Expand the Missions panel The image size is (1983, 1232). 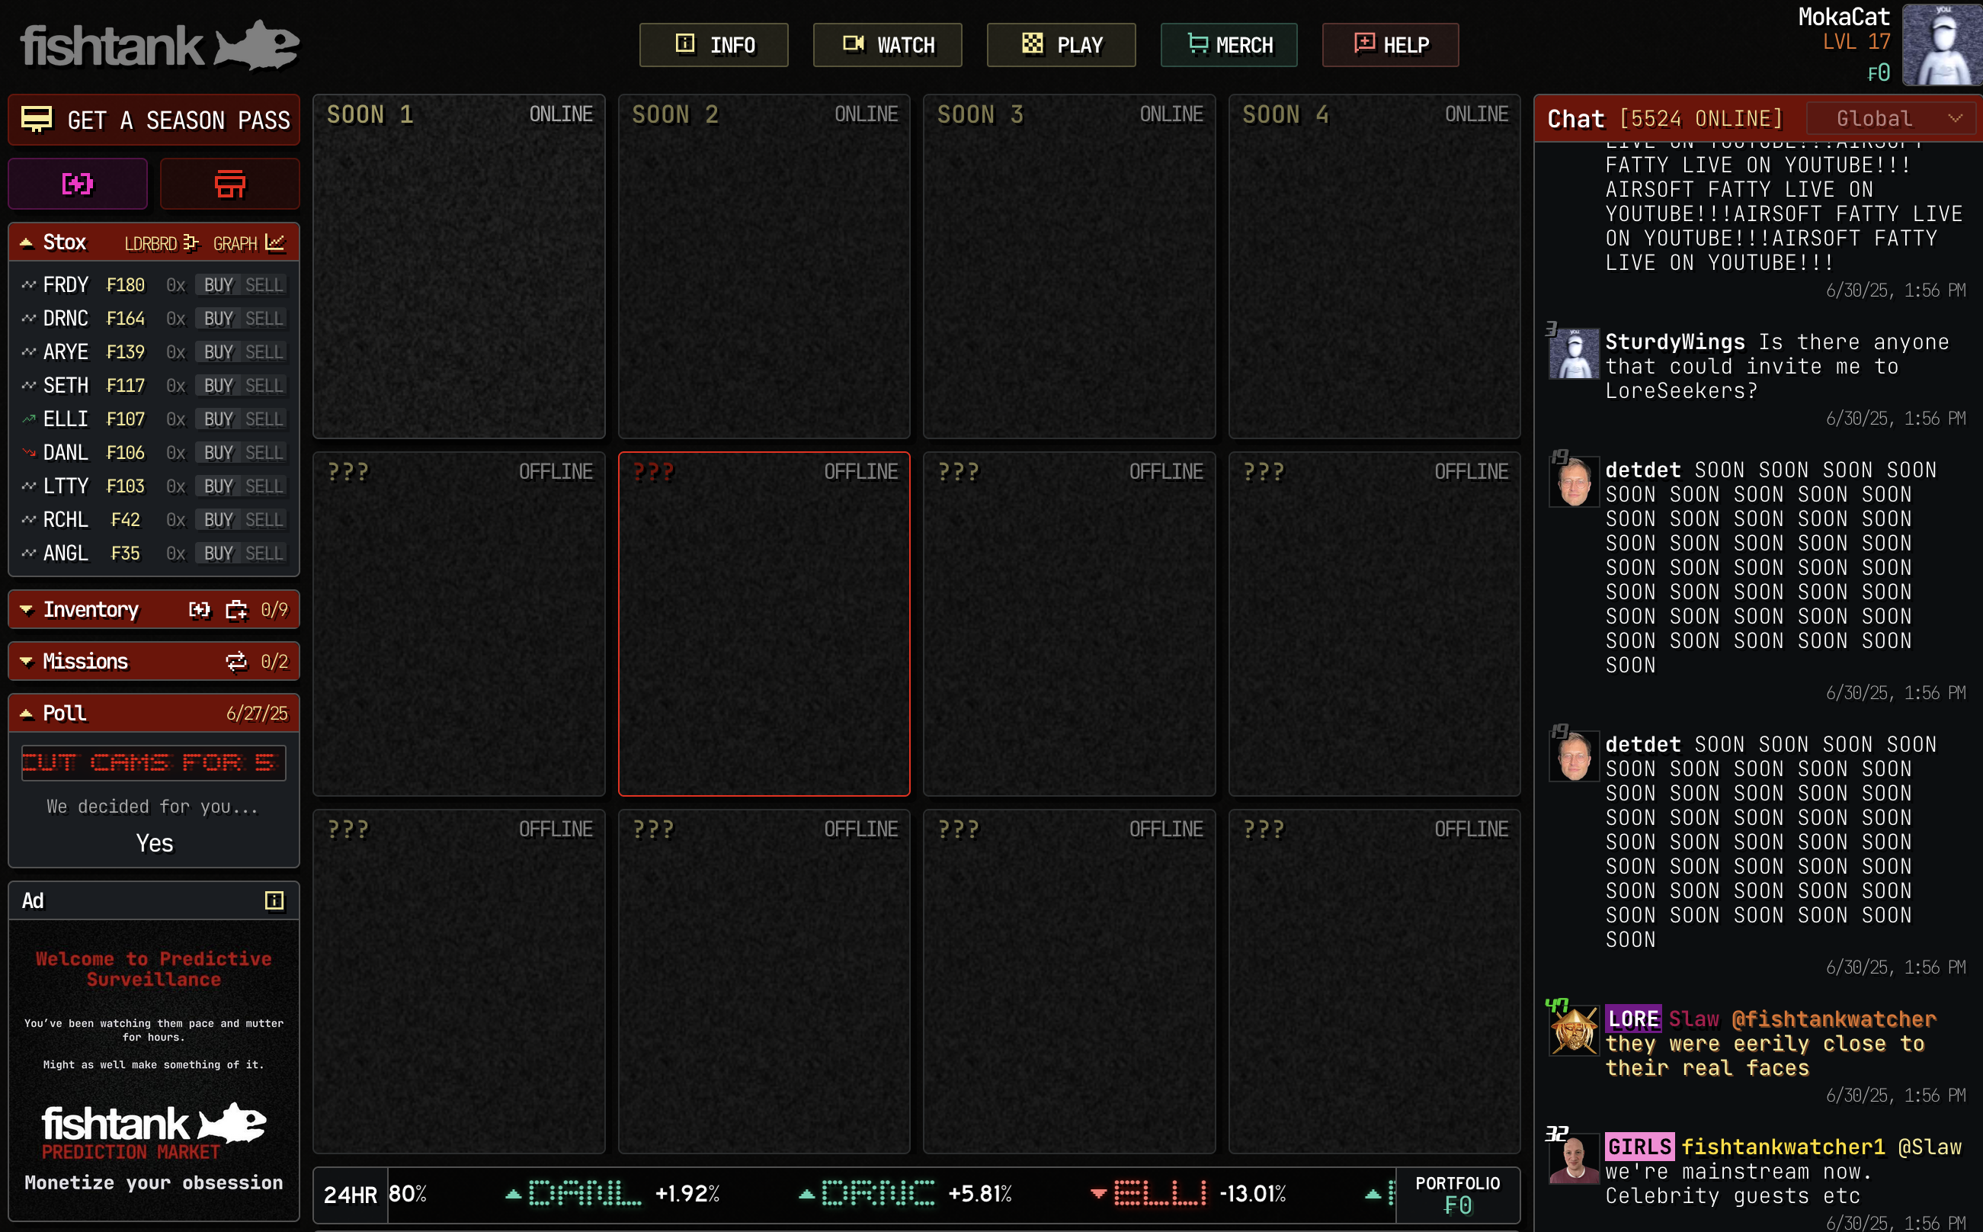(27, 662)
